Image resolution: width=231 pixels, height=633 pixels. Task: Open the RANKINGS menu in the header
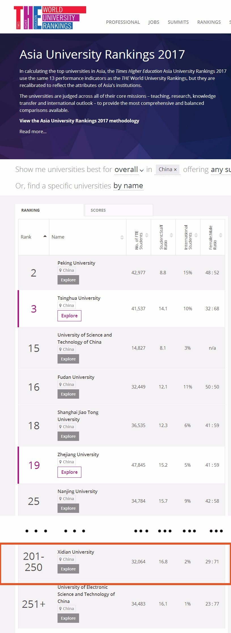(209, 22)
